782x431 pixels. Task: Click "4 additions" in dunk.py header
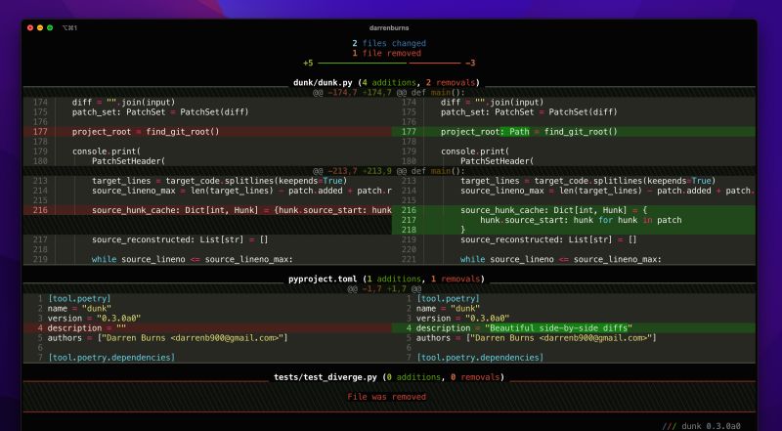tap(389, 82)
